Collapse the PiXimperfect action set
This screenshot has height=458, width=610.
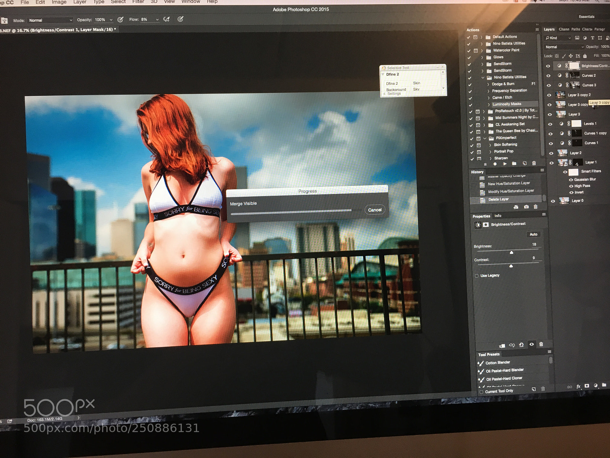(x=485, y=138)
